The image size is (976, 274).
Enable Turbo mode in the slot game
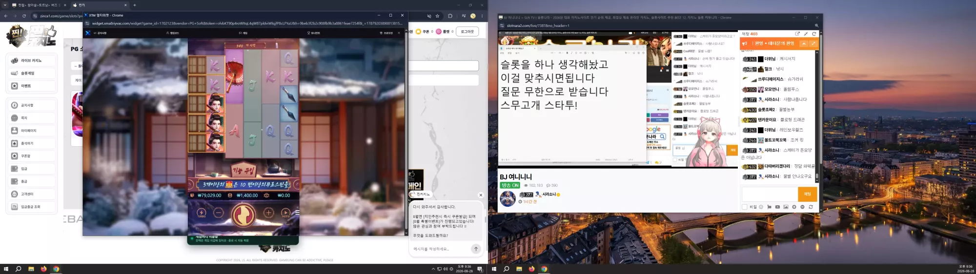202,213
